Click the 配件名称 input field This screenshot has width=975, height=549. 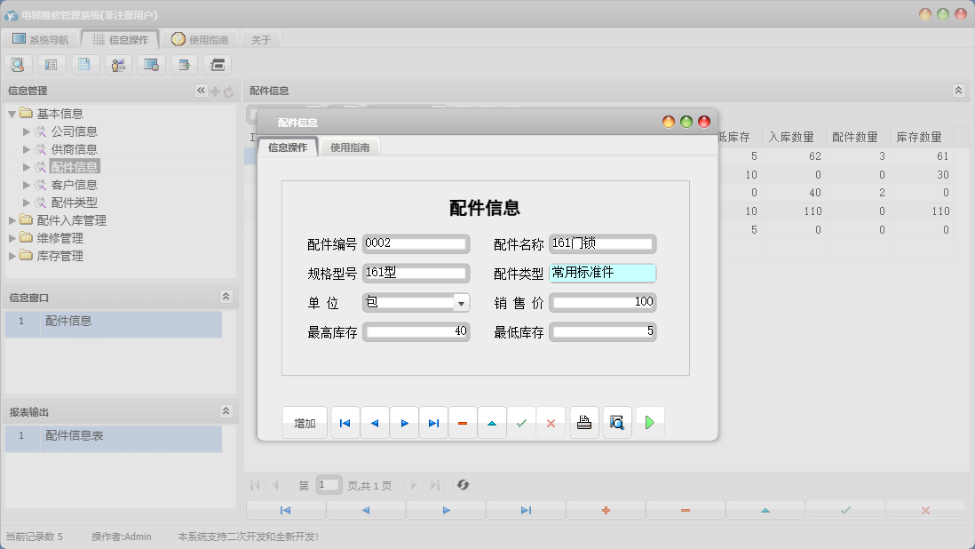(x=602, y=243)
